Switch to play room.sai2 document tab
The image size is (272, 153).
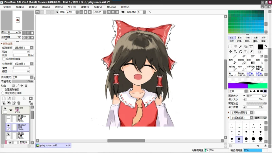click(x=53, y=146)
